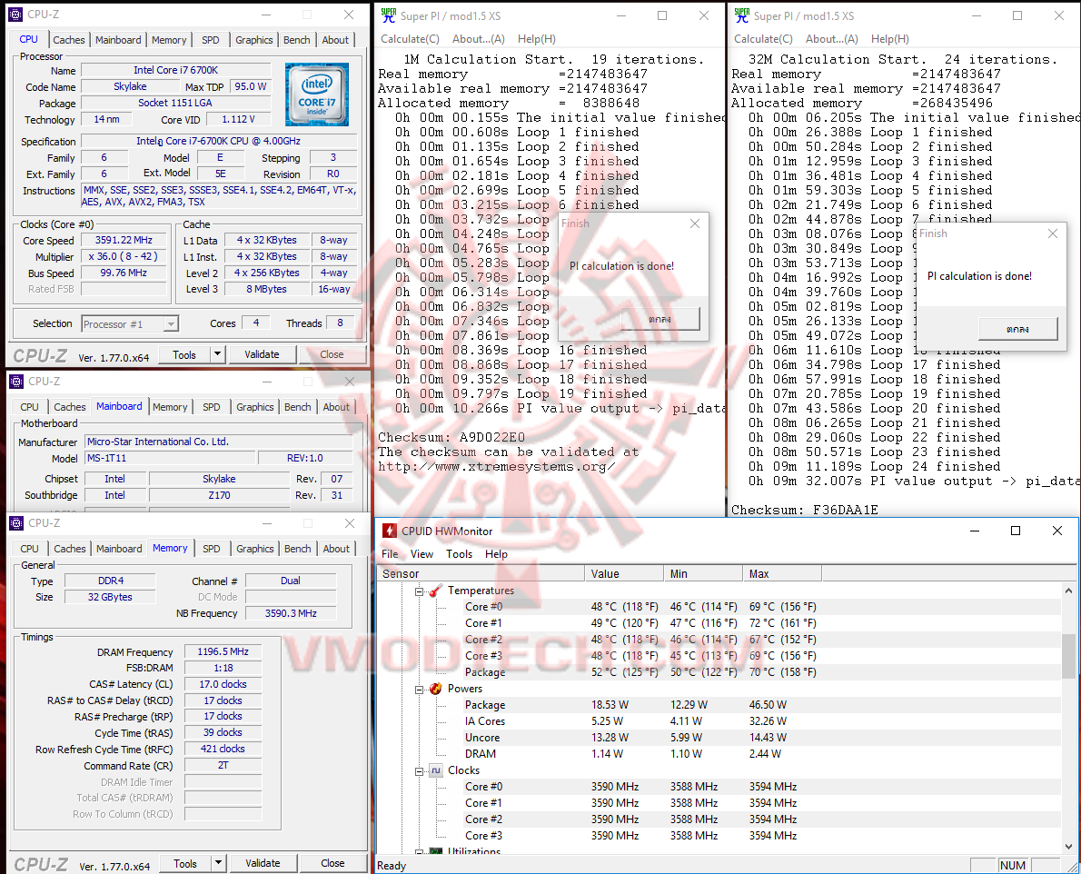1081x874 pixels.
Task: Open the Bench tab in top CPU-Z window
Action: pyautogui.click(x=296, y=40)
